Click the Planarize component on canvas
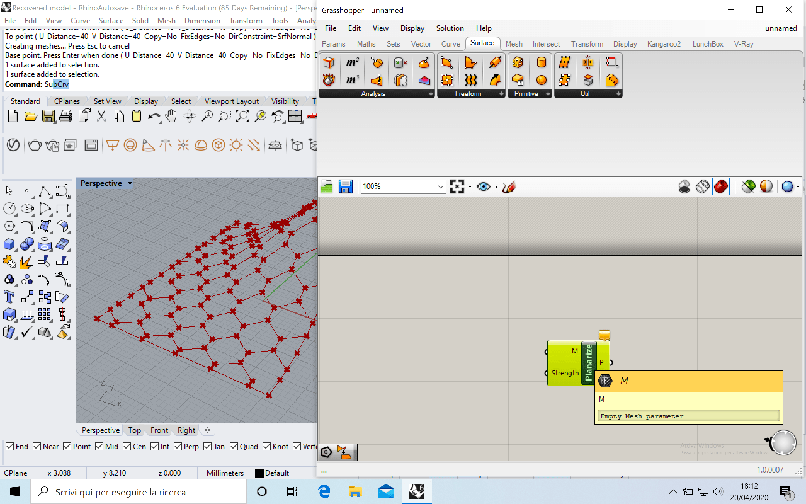 click(x=588, y=363)
